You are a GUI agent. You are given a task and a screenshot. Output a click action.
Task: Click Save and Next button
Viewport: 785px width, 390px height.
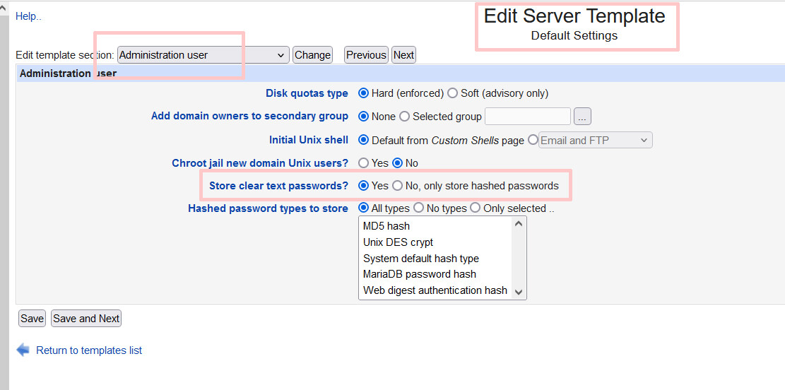[x=86, y=319]
